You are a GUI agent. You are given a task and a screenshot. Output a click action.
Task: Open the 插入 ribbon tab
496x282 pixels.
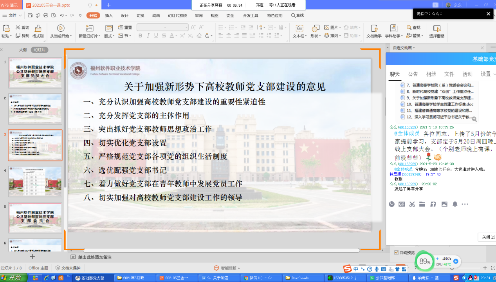click(x=109, y=15)
